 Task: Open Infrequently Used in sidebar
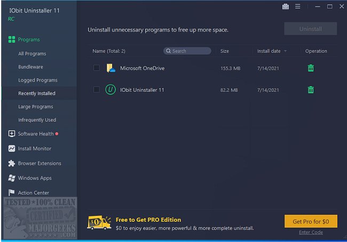tap(37, 120)
